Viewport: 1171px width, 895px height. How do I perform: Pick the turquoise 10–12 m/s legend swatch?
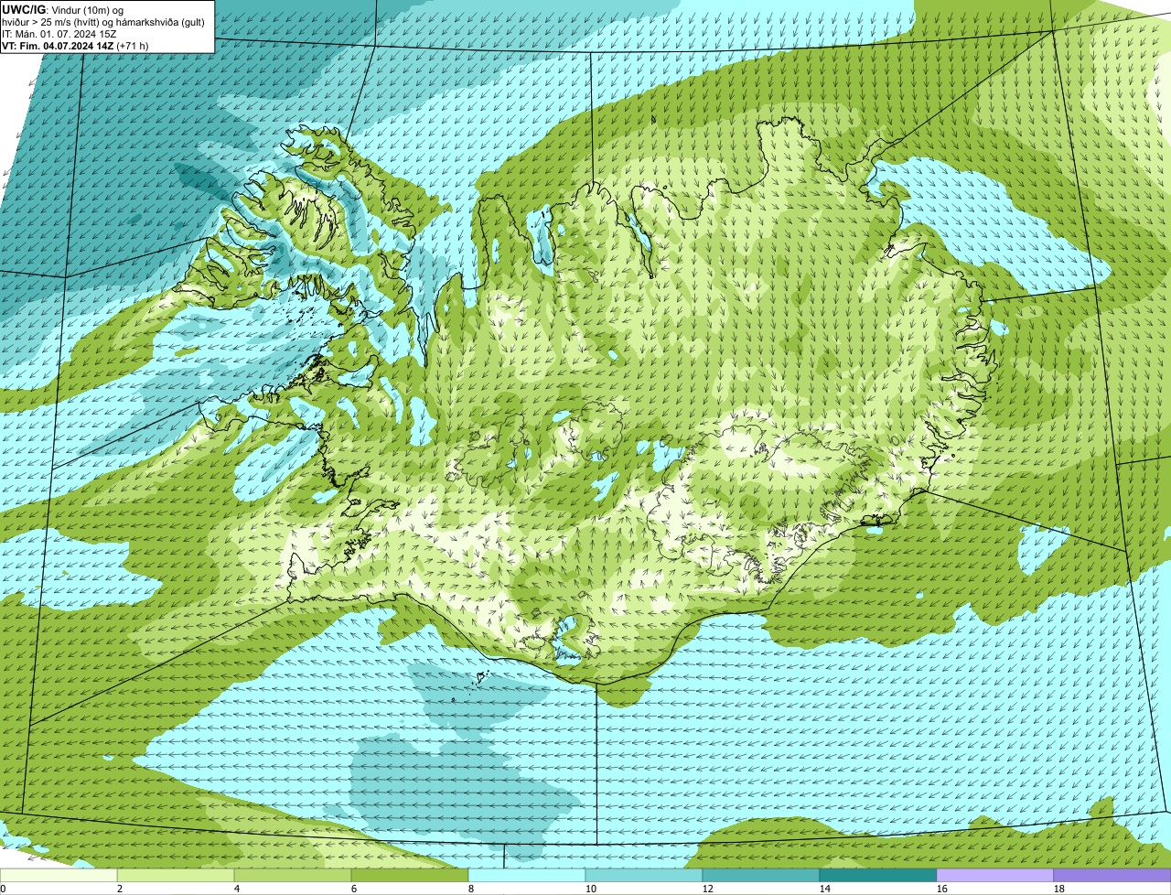tap(644, 875)
